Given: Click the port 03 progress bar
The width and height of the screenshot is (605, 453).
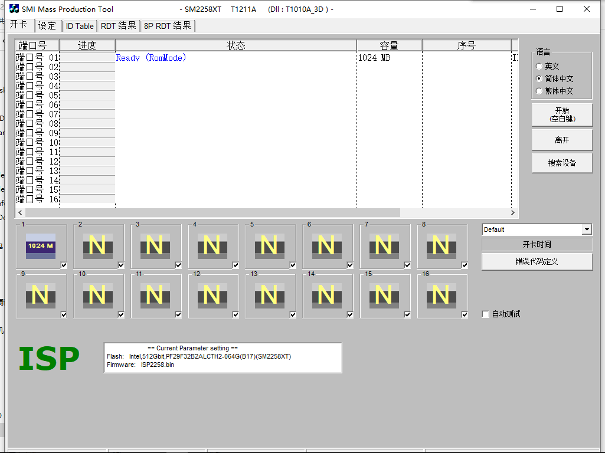Looking at the screenshot, I should click(87, 76).
